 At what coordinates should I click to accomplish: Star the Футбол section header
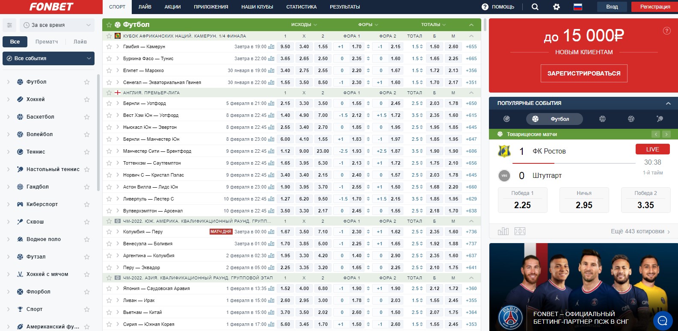(109, 25)
